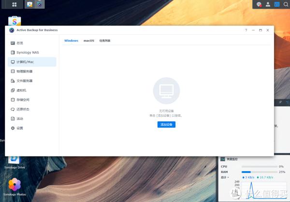Switch to the Windows tab

coord(71,41)
